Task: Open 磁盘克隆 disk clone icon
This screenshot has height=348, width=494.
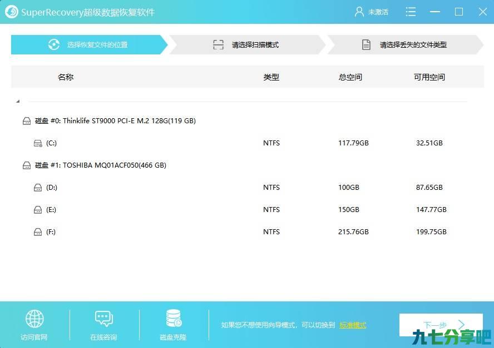Action: coord(174,319)
